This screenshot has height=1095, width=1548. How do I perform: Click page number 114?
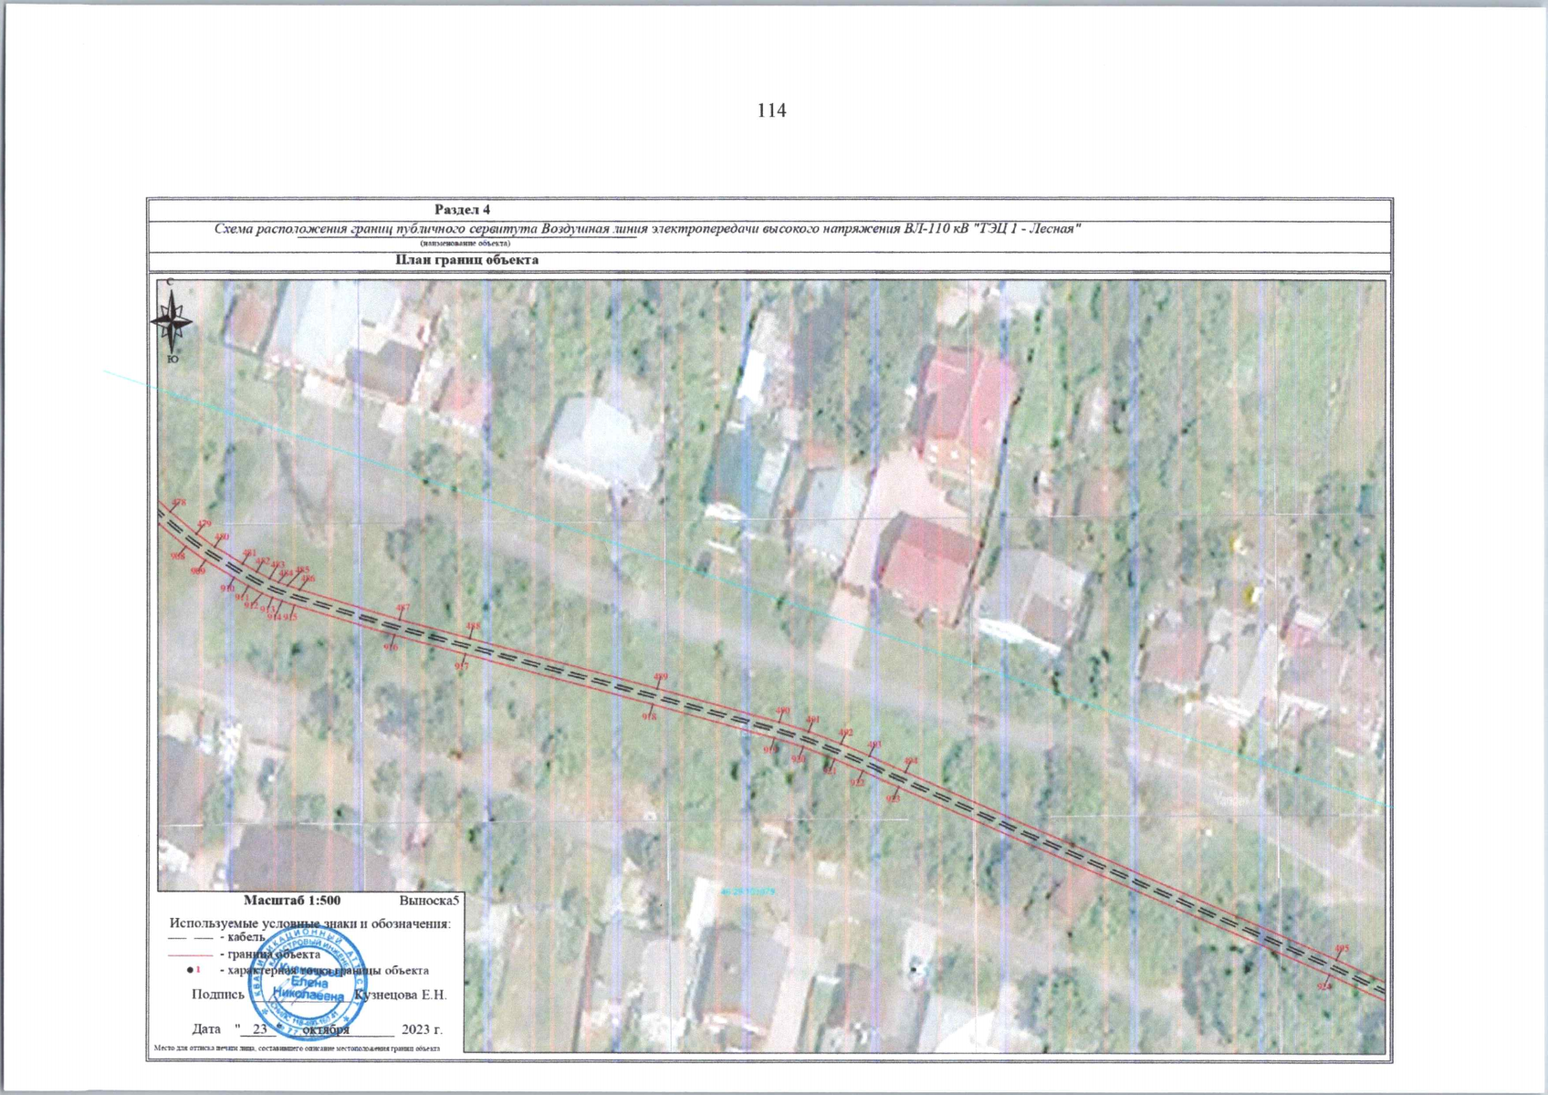point(771,110)
